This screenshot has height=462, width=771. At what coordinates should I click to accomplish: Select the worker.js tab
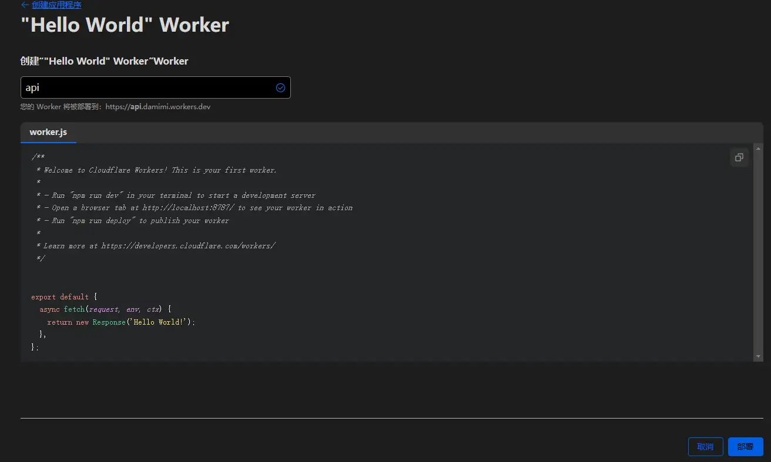pos(48,132)
